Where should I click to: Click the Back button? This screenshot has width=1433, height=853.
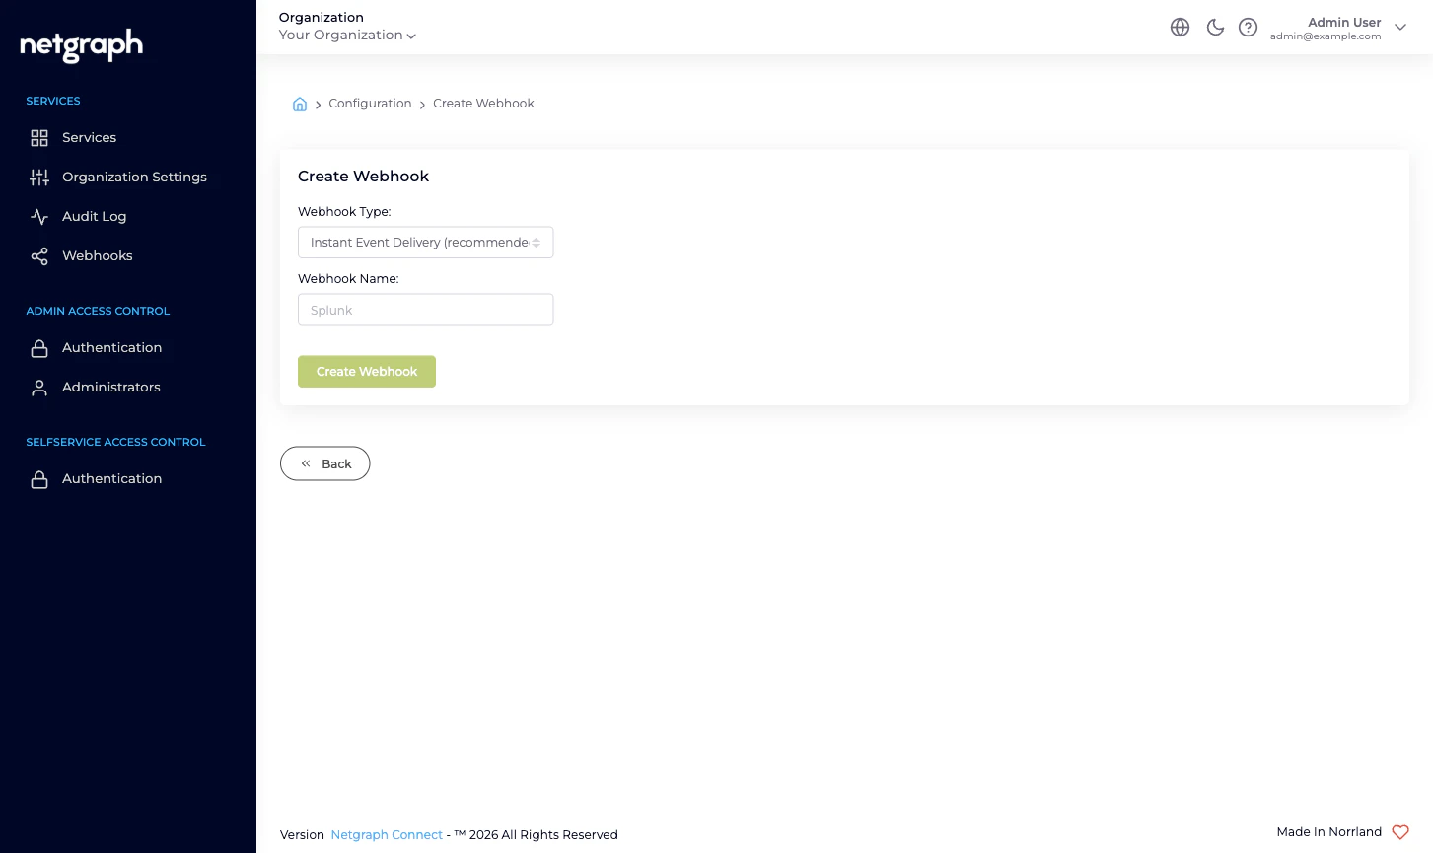pyautogui.click(x=324, y=463)
